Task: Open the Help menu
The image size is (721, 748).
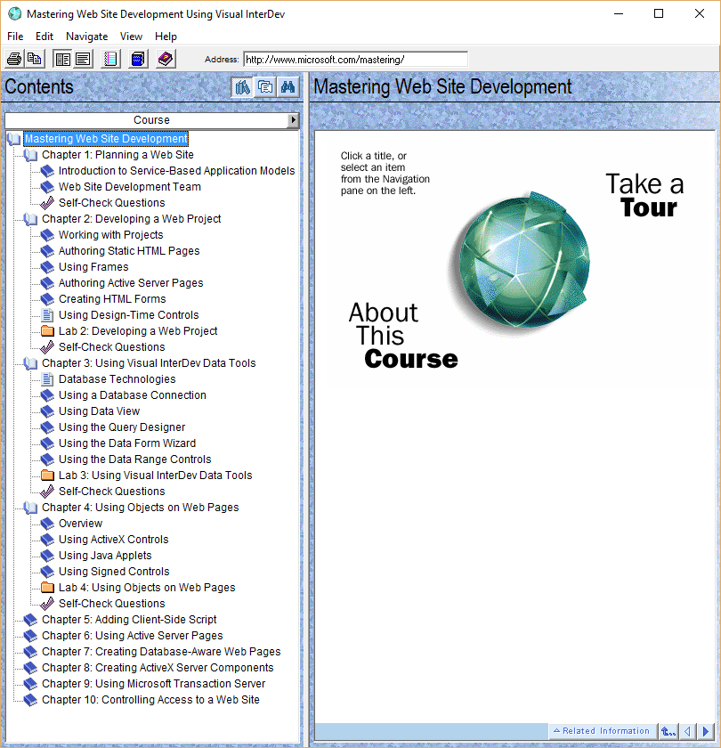Action: click(166, 37)
